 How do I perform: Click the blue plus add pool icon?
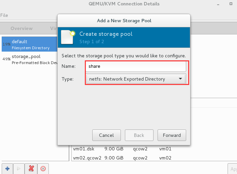[x=7, y=169]
